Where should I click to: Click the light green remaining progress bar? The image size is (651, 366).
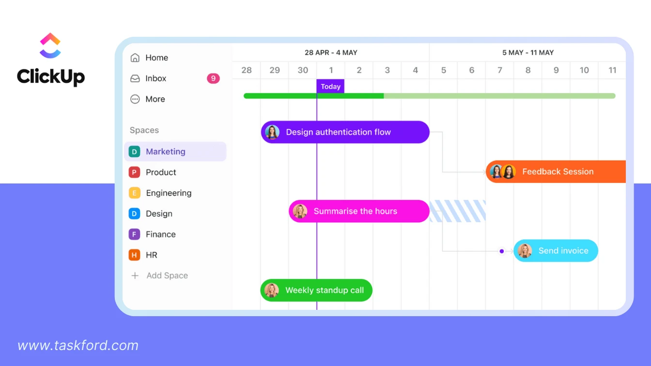click(500, 96)
